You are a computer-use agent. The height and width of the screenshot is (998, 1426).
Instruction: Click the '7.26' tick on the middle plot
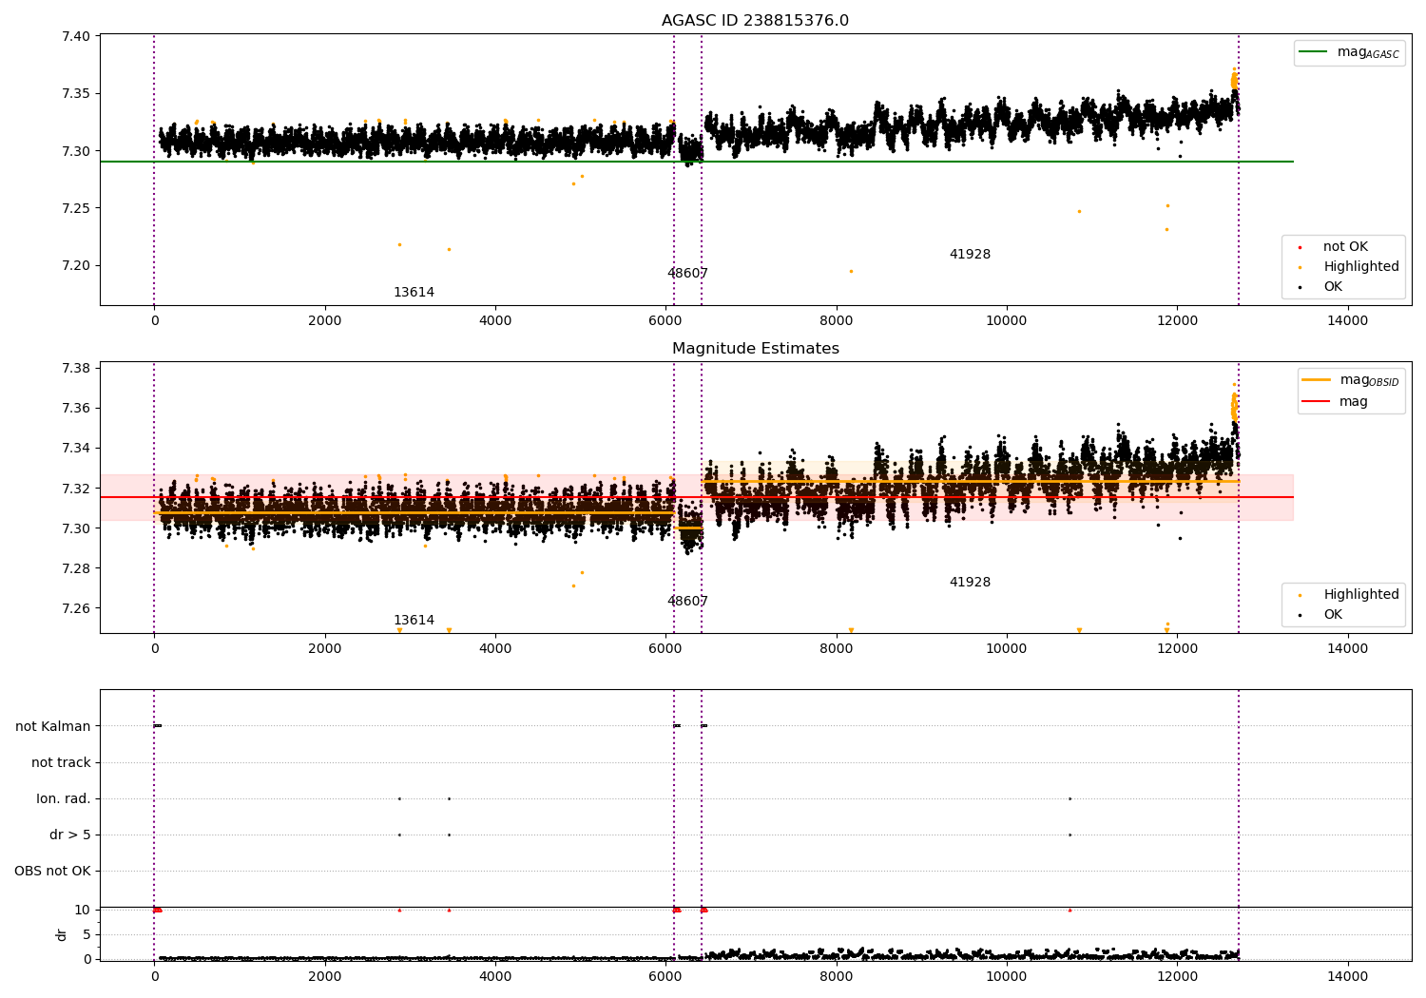pos(76,609)
